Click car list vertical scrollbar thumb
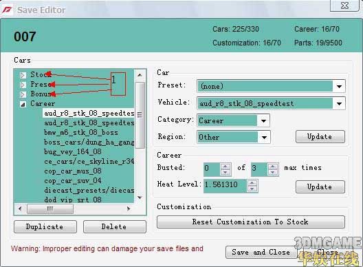 click(140, 115)
